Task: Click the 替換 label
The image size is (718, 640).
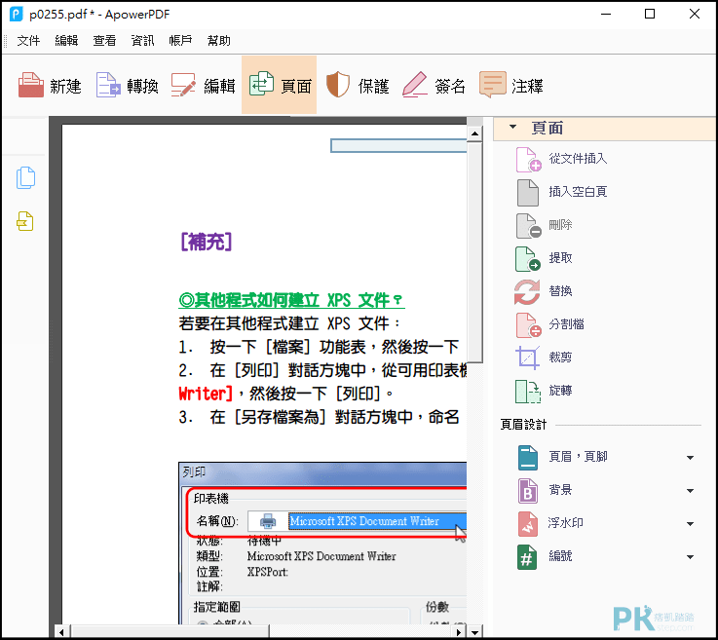Action: point(560,291)
